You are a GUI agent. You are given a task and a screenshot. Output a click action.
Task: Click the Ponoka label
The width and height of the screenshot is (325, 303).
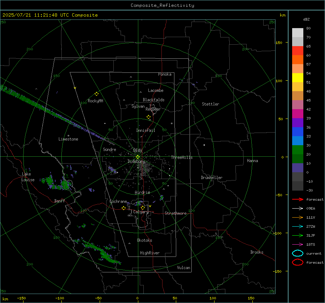coord(165,74)
